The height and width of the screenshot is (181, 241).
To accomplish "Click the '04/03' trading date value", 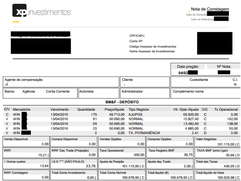I will tap(183, 73).
